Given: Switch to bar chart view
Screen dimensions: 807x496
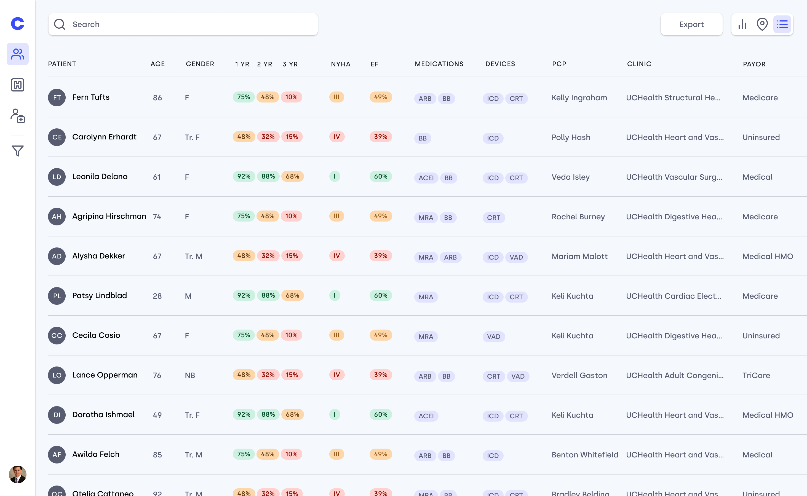Looking at the screenshot, I should click(x=742, y=24).
